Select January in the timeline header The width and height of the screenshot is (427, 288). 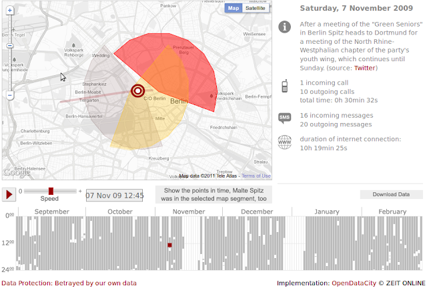[327, 212]
